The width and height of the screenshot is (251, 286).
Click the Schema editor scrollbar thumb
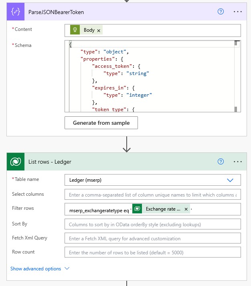[x=236, y=43]
